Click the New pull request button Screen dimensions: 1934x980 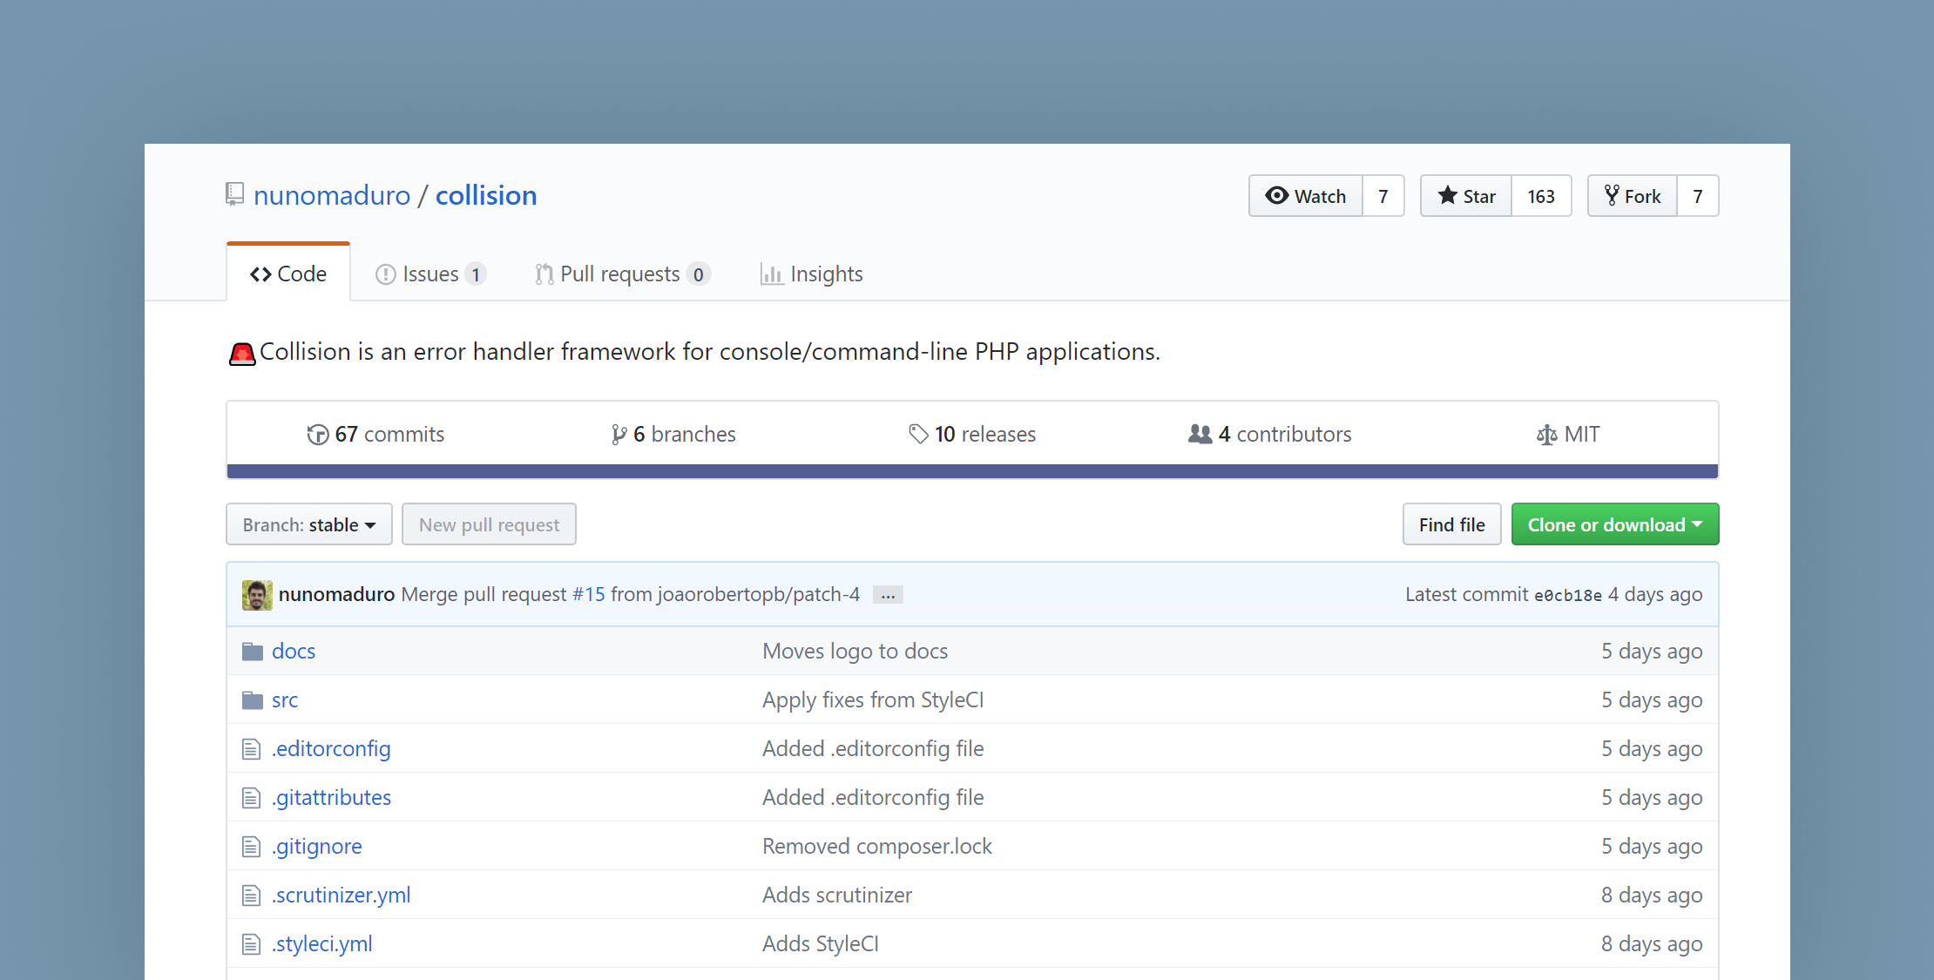(x=489, y=524)
